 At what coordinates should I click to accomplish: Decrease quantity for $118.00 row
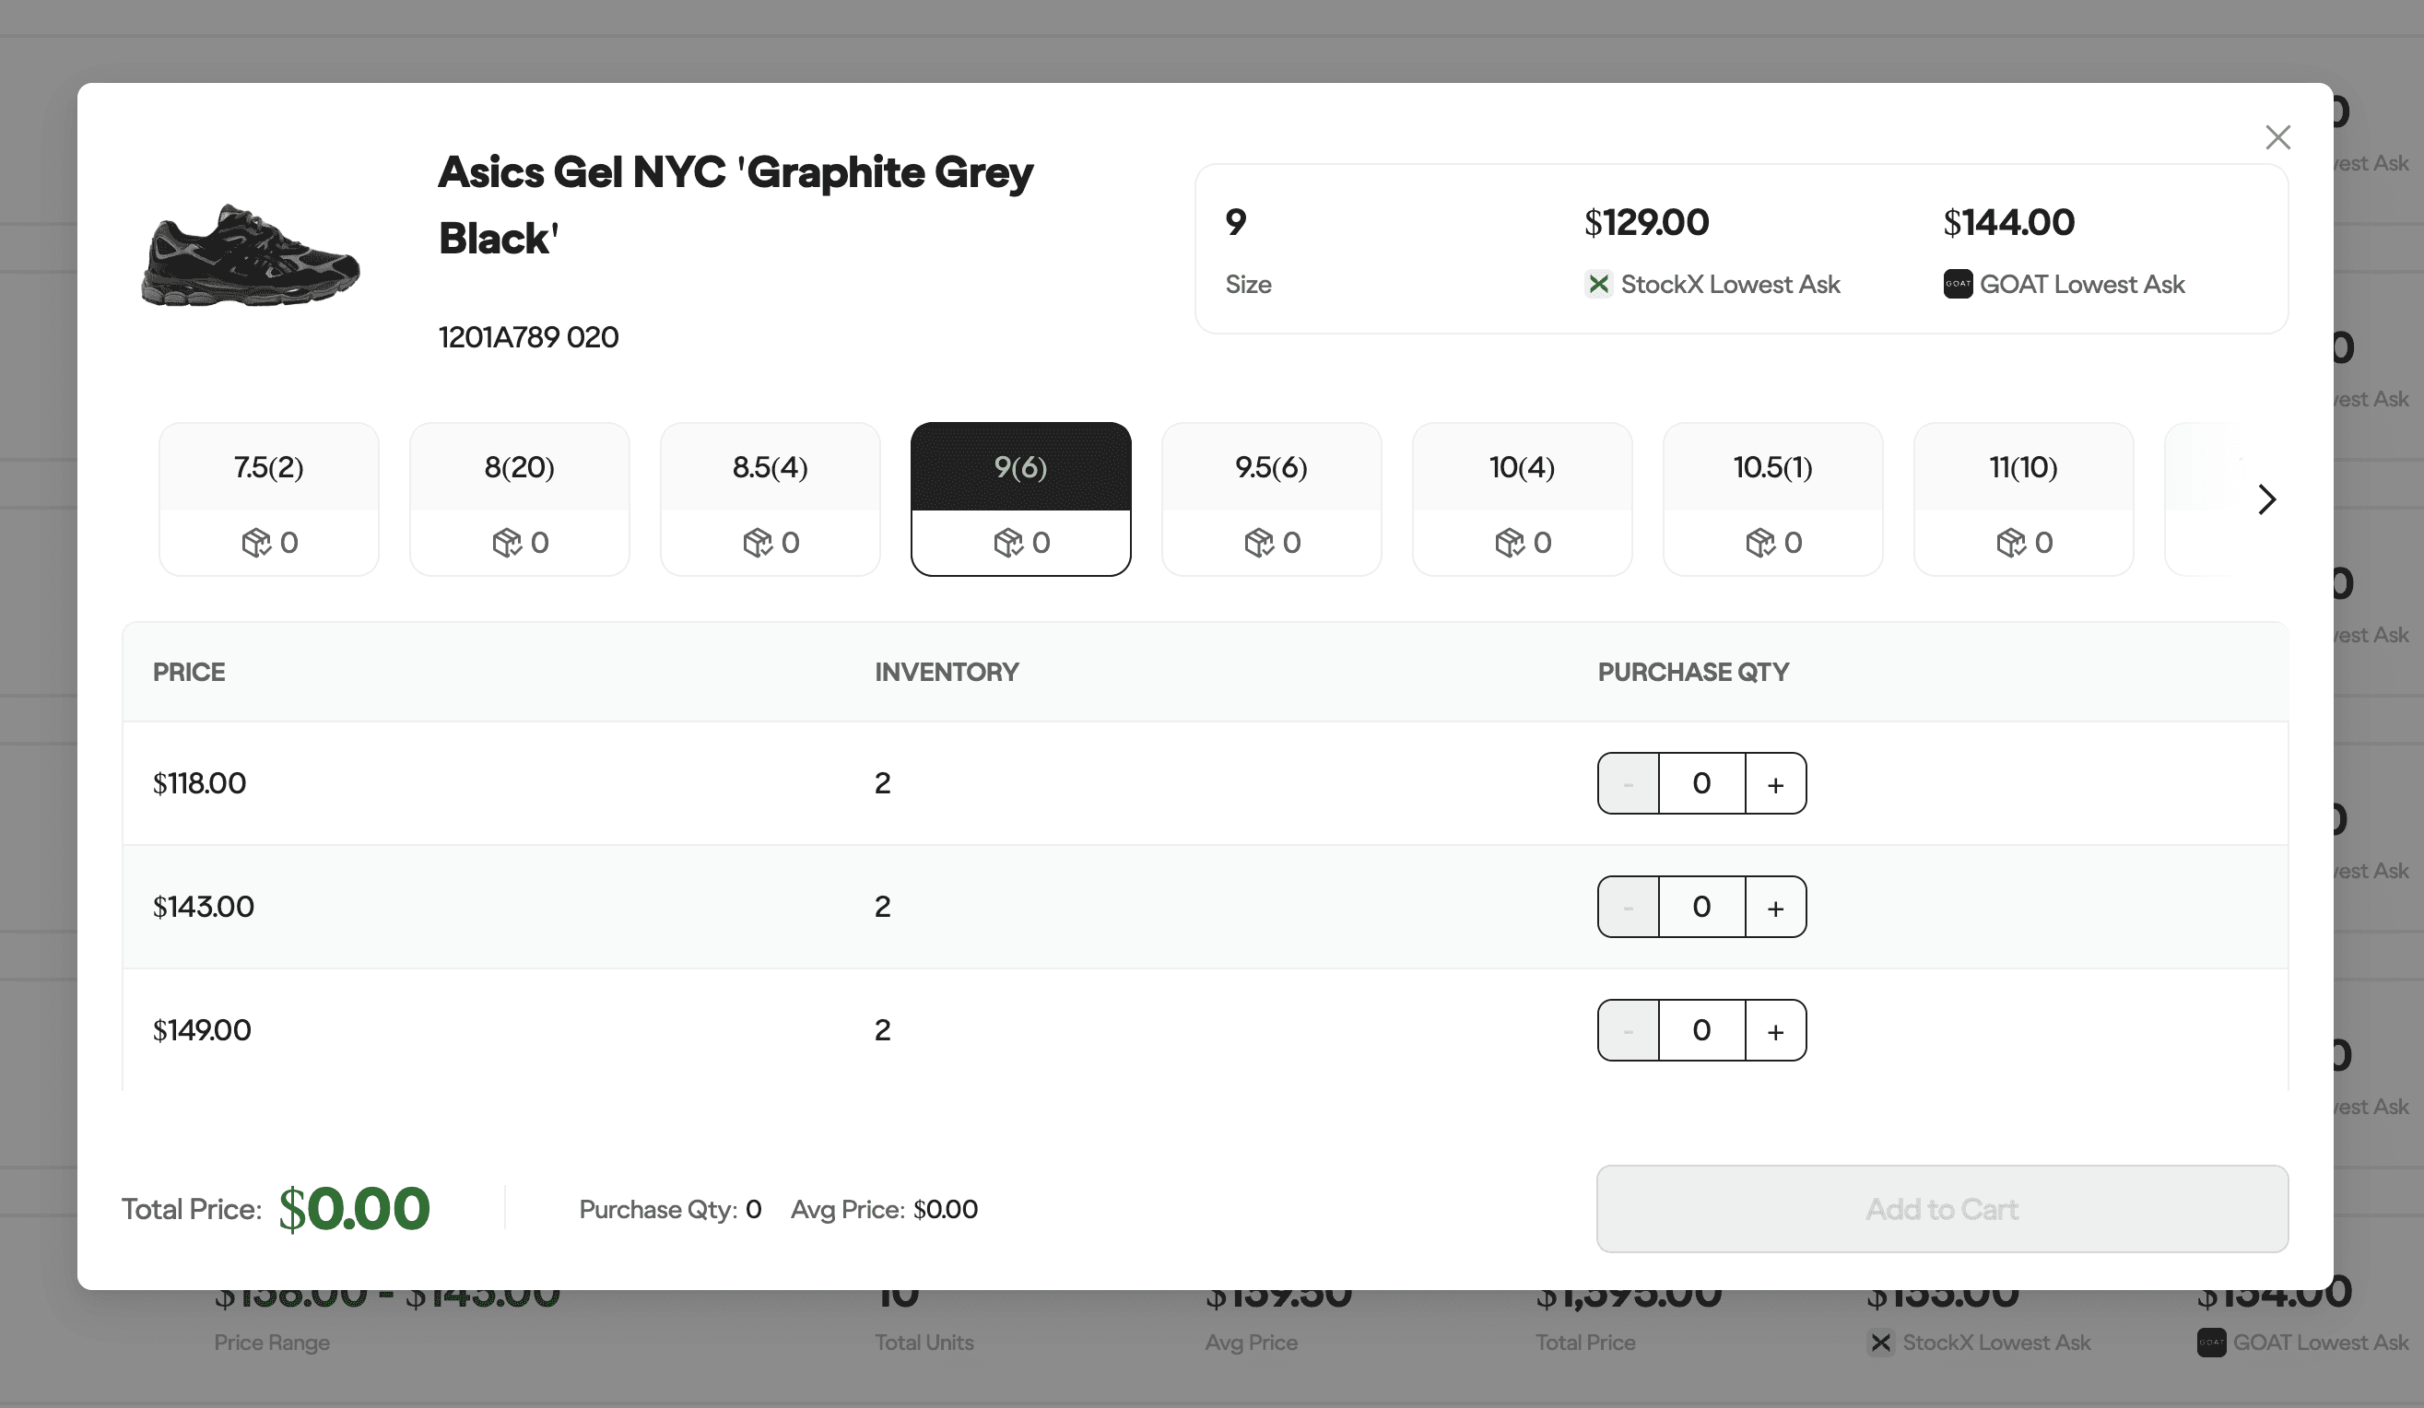pos(1628,784)
